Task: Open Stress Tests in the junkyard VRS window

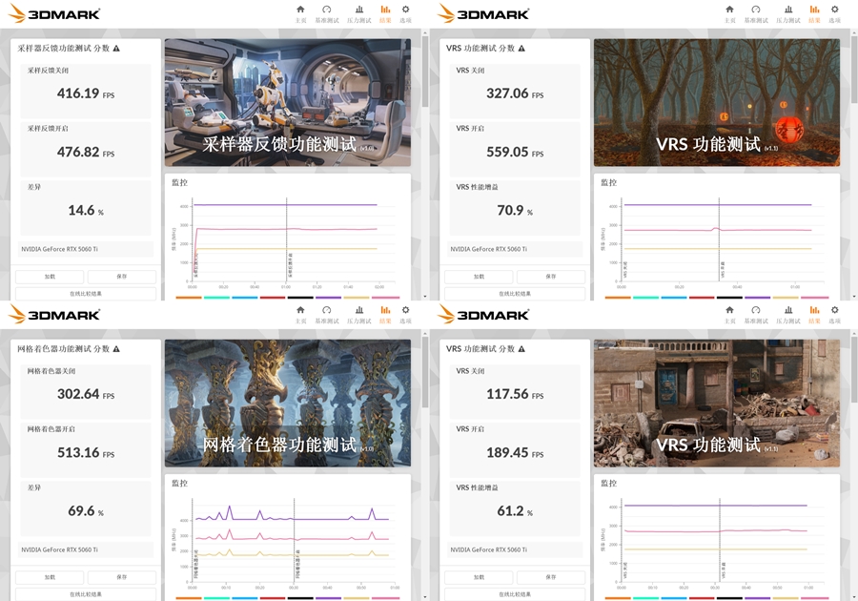Action: (x=788, y=314)
